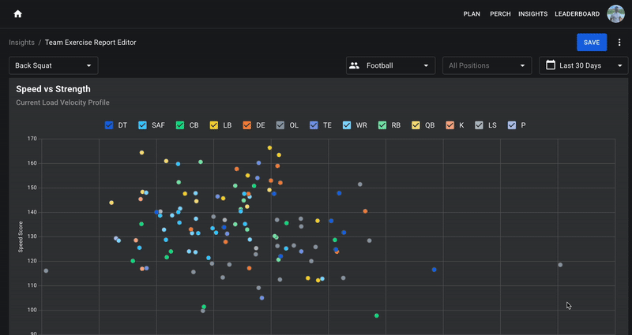Click the Current Load Velocity Profile subtitle
The width and height of the screenshot is (632, 335).
tap(63, 102)
